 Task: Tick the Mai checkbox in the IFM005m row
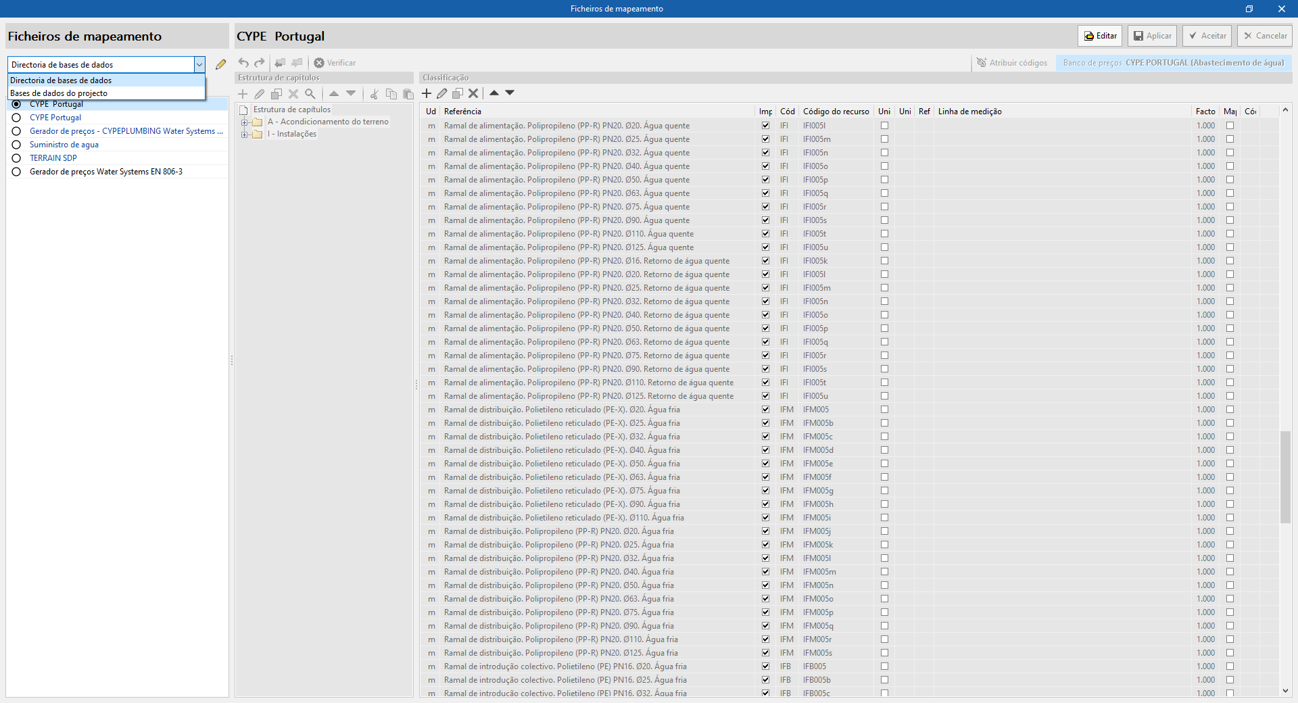[x=1230, y=572]
